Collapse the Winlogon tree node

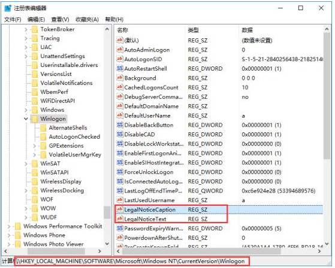(x=26, y=119)
